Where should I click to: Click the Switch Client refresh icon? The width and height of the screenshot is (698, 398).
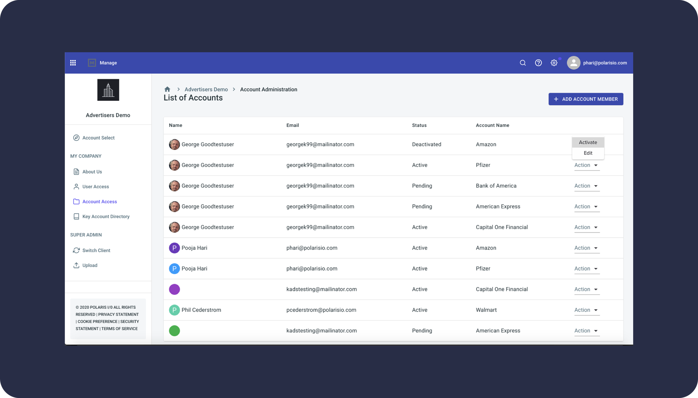(x=76, y=250)
